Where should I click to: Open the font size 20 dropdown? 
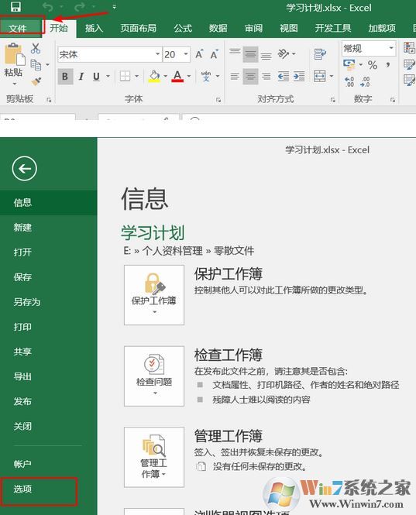coord(186,54)
